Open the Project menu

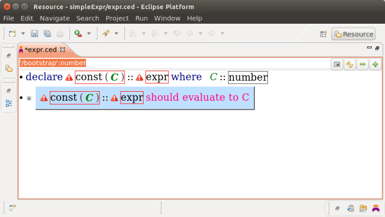(117, 18)
